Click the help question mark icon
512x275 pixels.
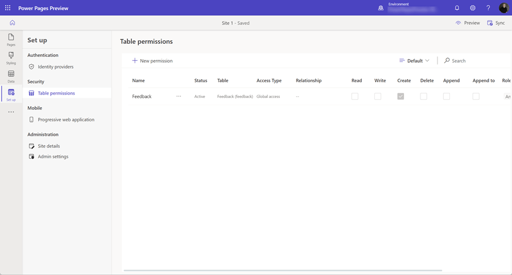tap(488, 8)
